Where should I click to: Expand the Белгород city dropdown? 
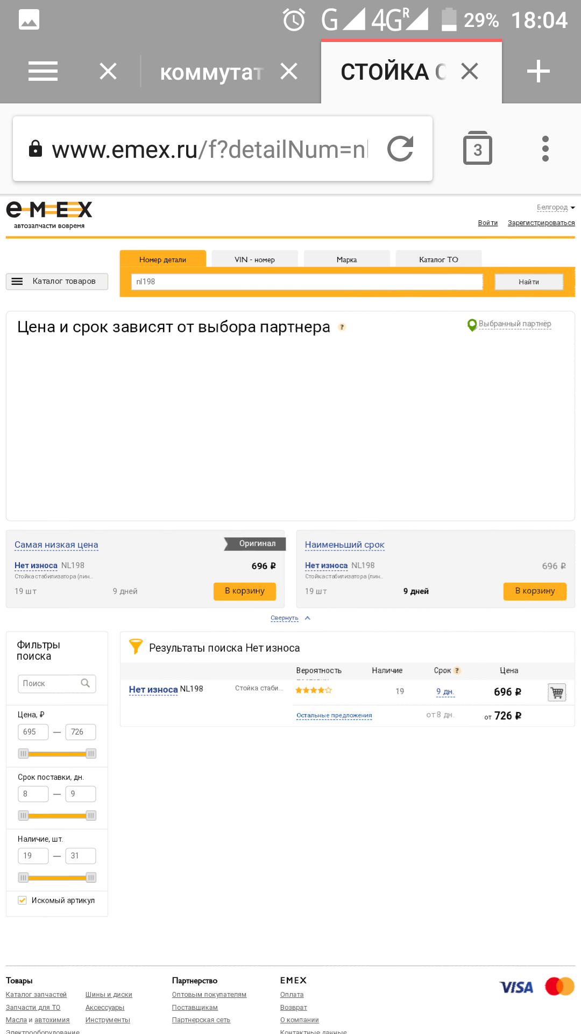pos(556,207)
